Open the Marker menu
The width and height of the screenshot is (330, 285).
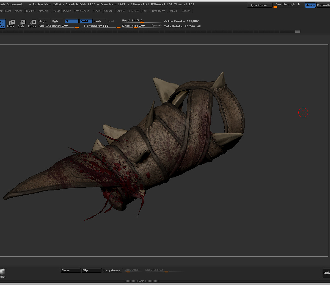point(31,11)
